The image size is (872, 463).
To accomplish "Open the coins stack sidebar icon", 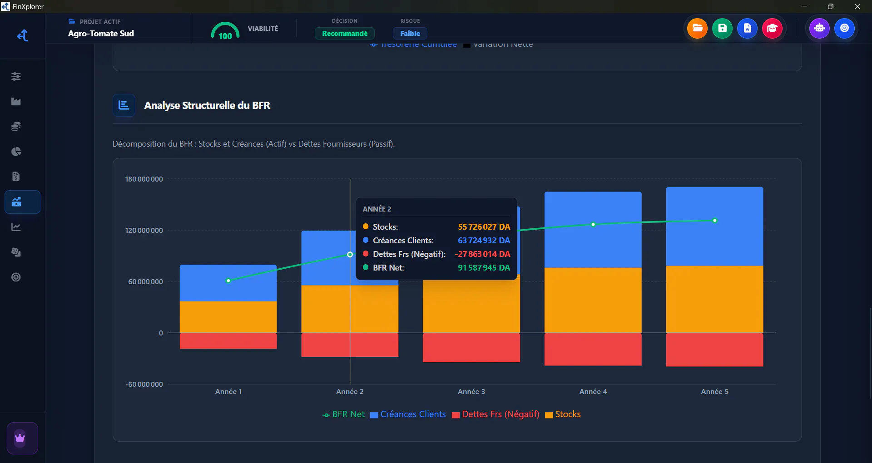I will (x=16, y=126).
